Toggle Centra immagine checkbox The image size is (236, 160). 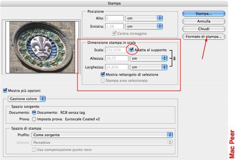[114, 33]
